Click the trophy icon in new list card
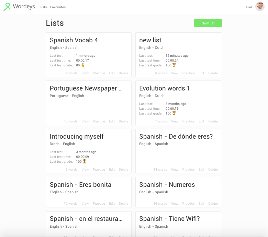268x237 pixels. (174, 65)
